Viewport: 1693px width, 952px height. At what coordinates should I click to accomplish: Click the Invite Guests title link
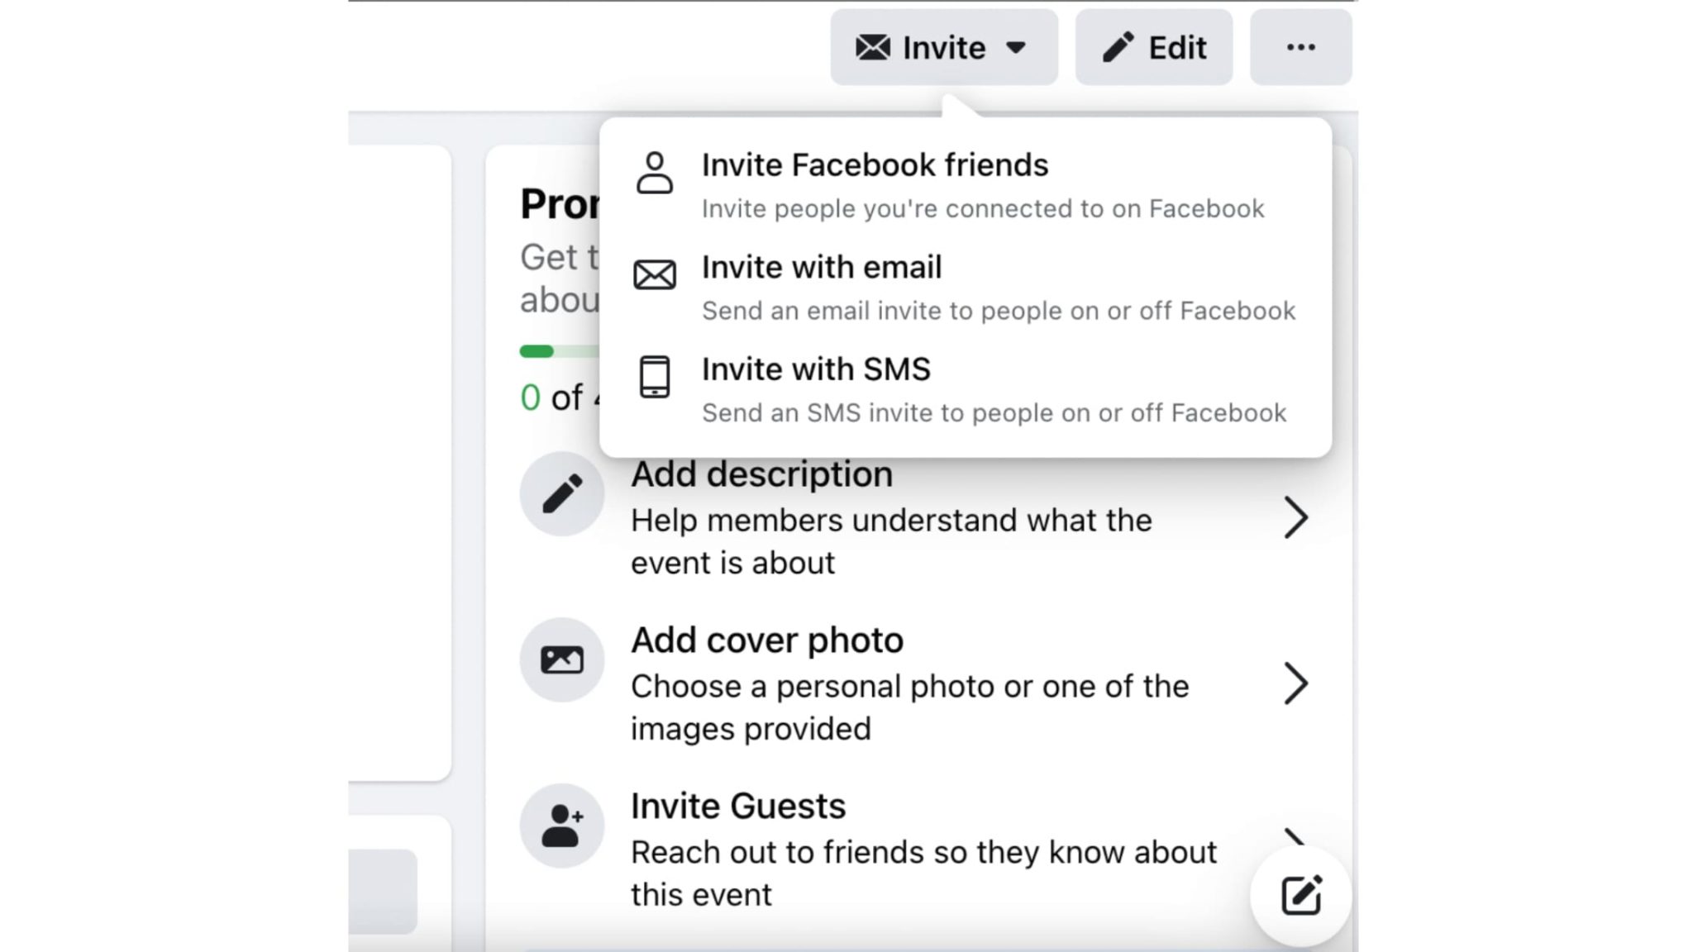pyautogui.click(x=738, y=807)
